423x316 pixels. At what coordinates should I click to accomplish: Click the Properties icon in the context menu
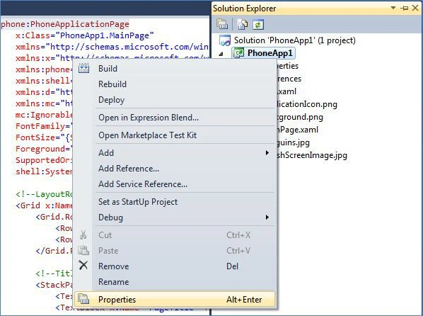[83, 299]
